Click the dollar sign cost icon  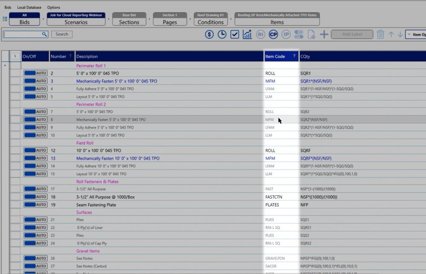click(x=209, y=34)
